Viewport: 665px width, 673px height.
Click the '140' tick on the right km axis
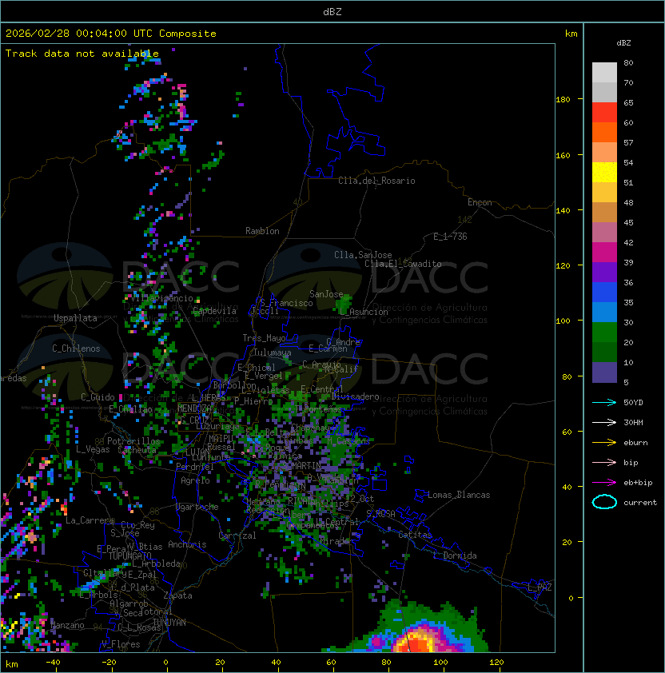[563, 211]
